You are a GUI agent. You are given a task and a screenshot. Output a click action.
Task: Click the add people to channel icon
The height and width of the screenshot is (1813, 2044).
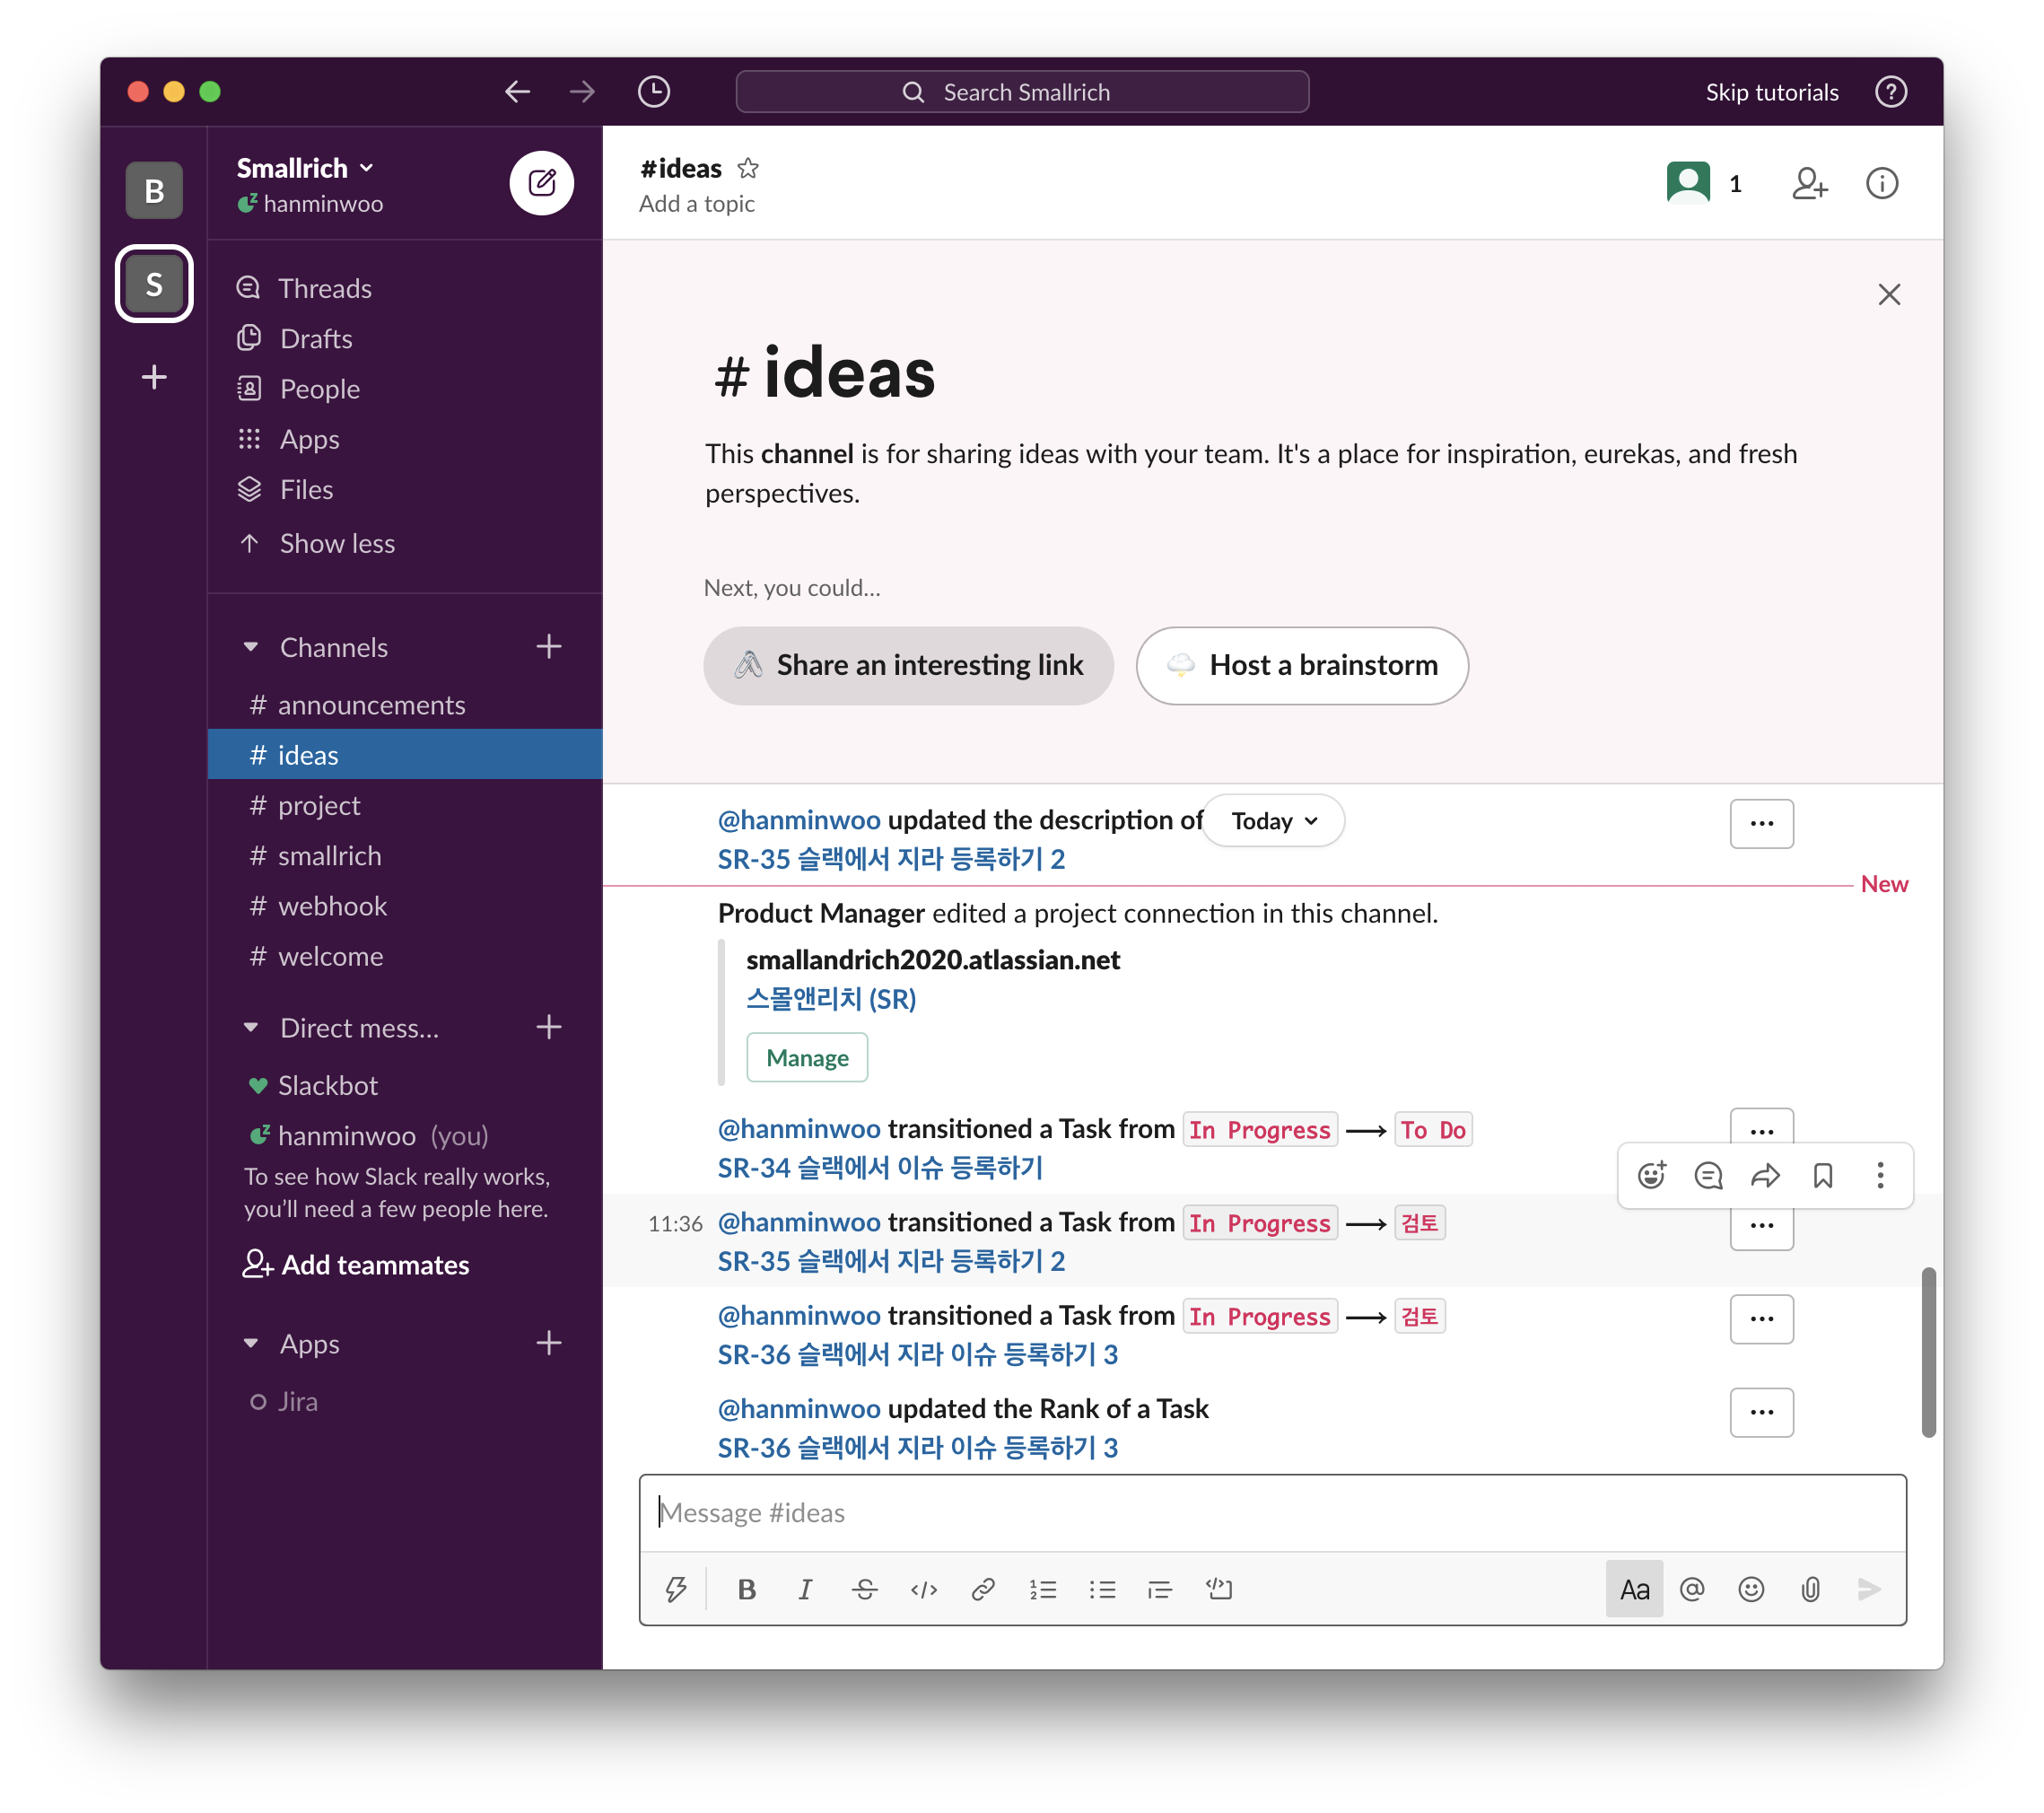pyautogui.click(x=1809, y=184)
